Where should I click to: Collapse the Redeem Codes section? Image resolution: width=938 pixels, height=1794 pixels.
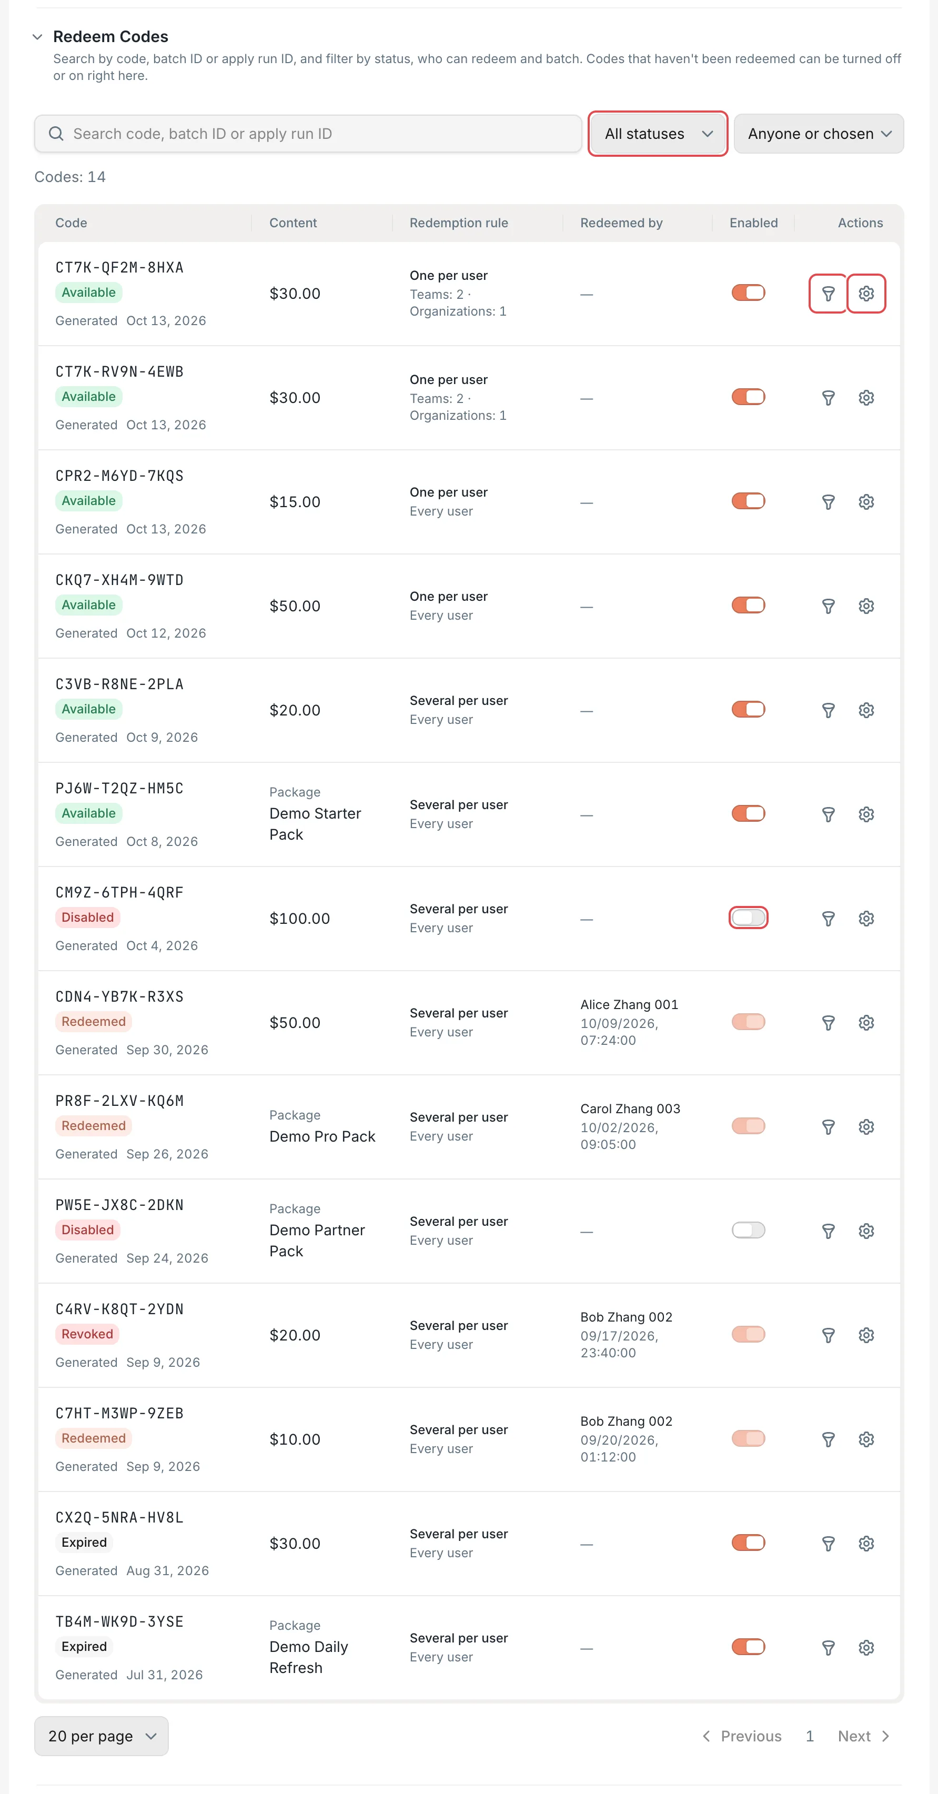pos(37,36)
